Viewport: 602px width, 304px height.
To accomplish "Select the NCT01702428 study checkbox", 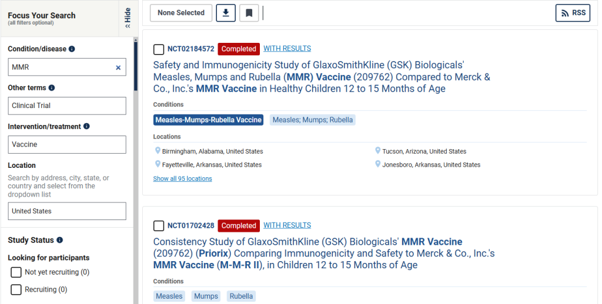I will click(159, 226).
